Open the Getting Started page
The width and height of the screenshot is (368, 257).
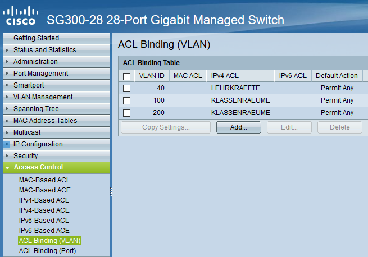coord(36,38)
